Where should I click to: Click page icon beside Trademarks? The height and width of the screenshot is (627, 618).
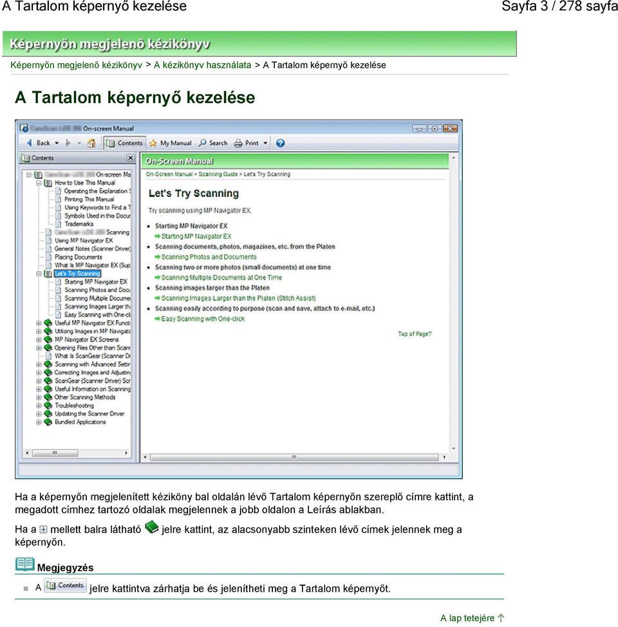59,224
